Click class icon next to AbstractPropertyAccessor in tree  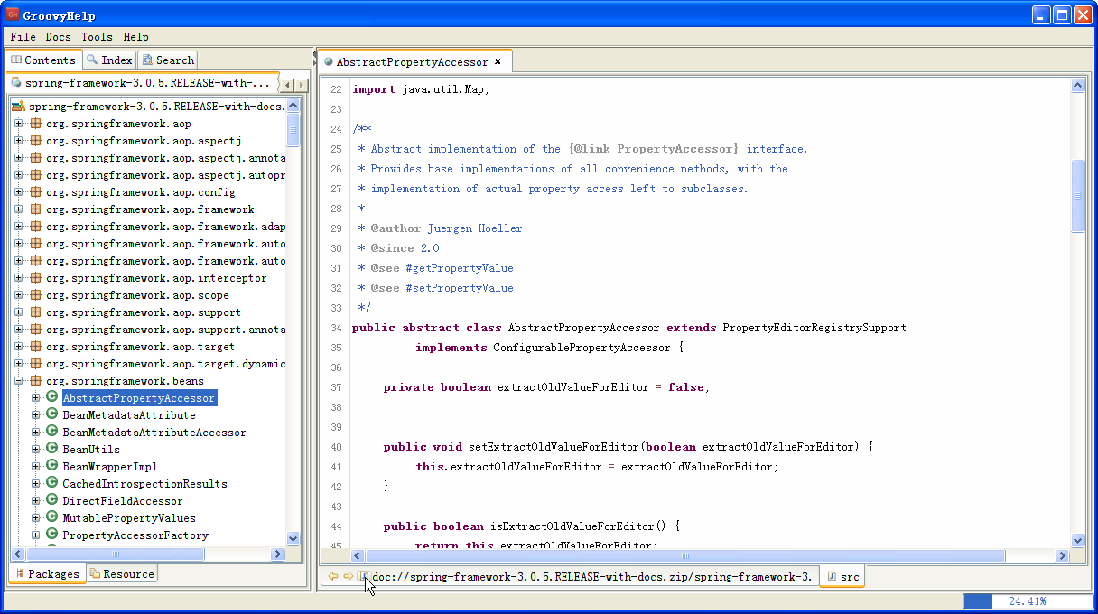[x=52, y=398]
